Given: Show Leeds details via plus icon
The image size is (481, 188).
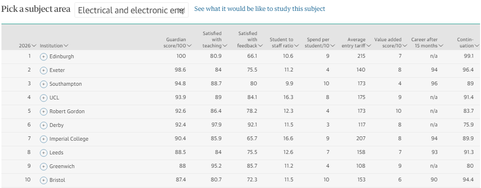Looking at the screenshot, I should click(44, 152).
